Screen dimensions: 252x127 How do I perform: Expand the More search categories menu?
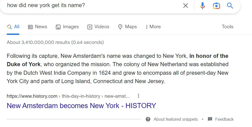[x=153, y=27]
